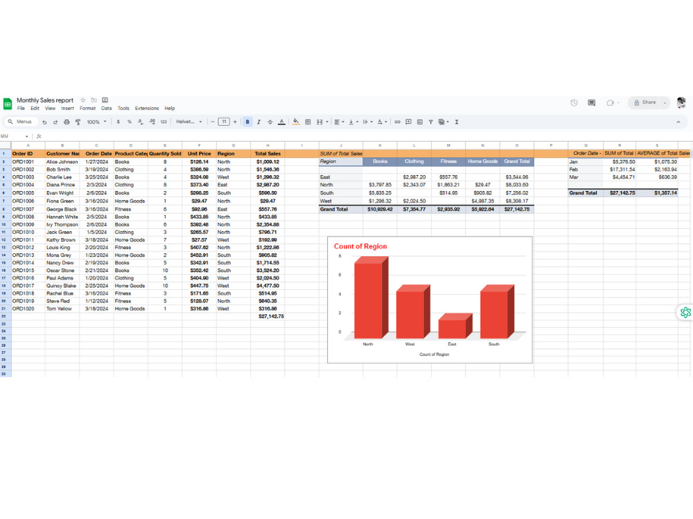Viewport: 693px width, 519px height.
Task: Click the document status icon beside the title
Action: click(105, 100)
